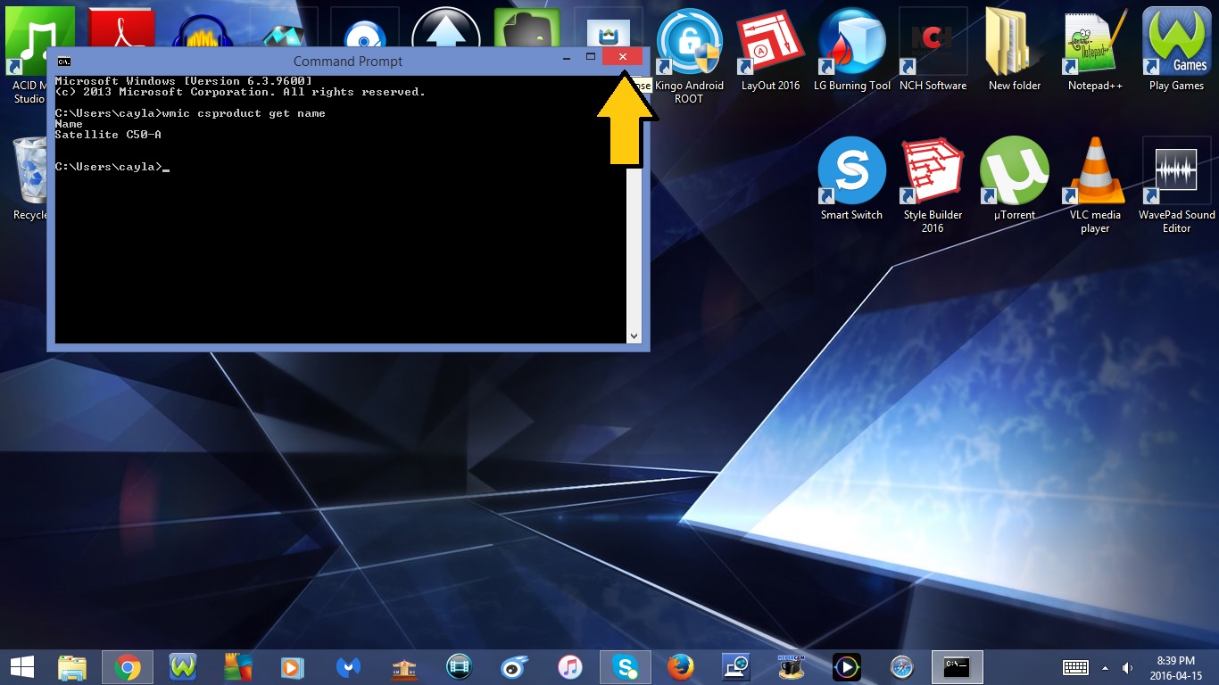
Task: Click the Command Prompt title bar text
Action: click(x=348, y=62)
